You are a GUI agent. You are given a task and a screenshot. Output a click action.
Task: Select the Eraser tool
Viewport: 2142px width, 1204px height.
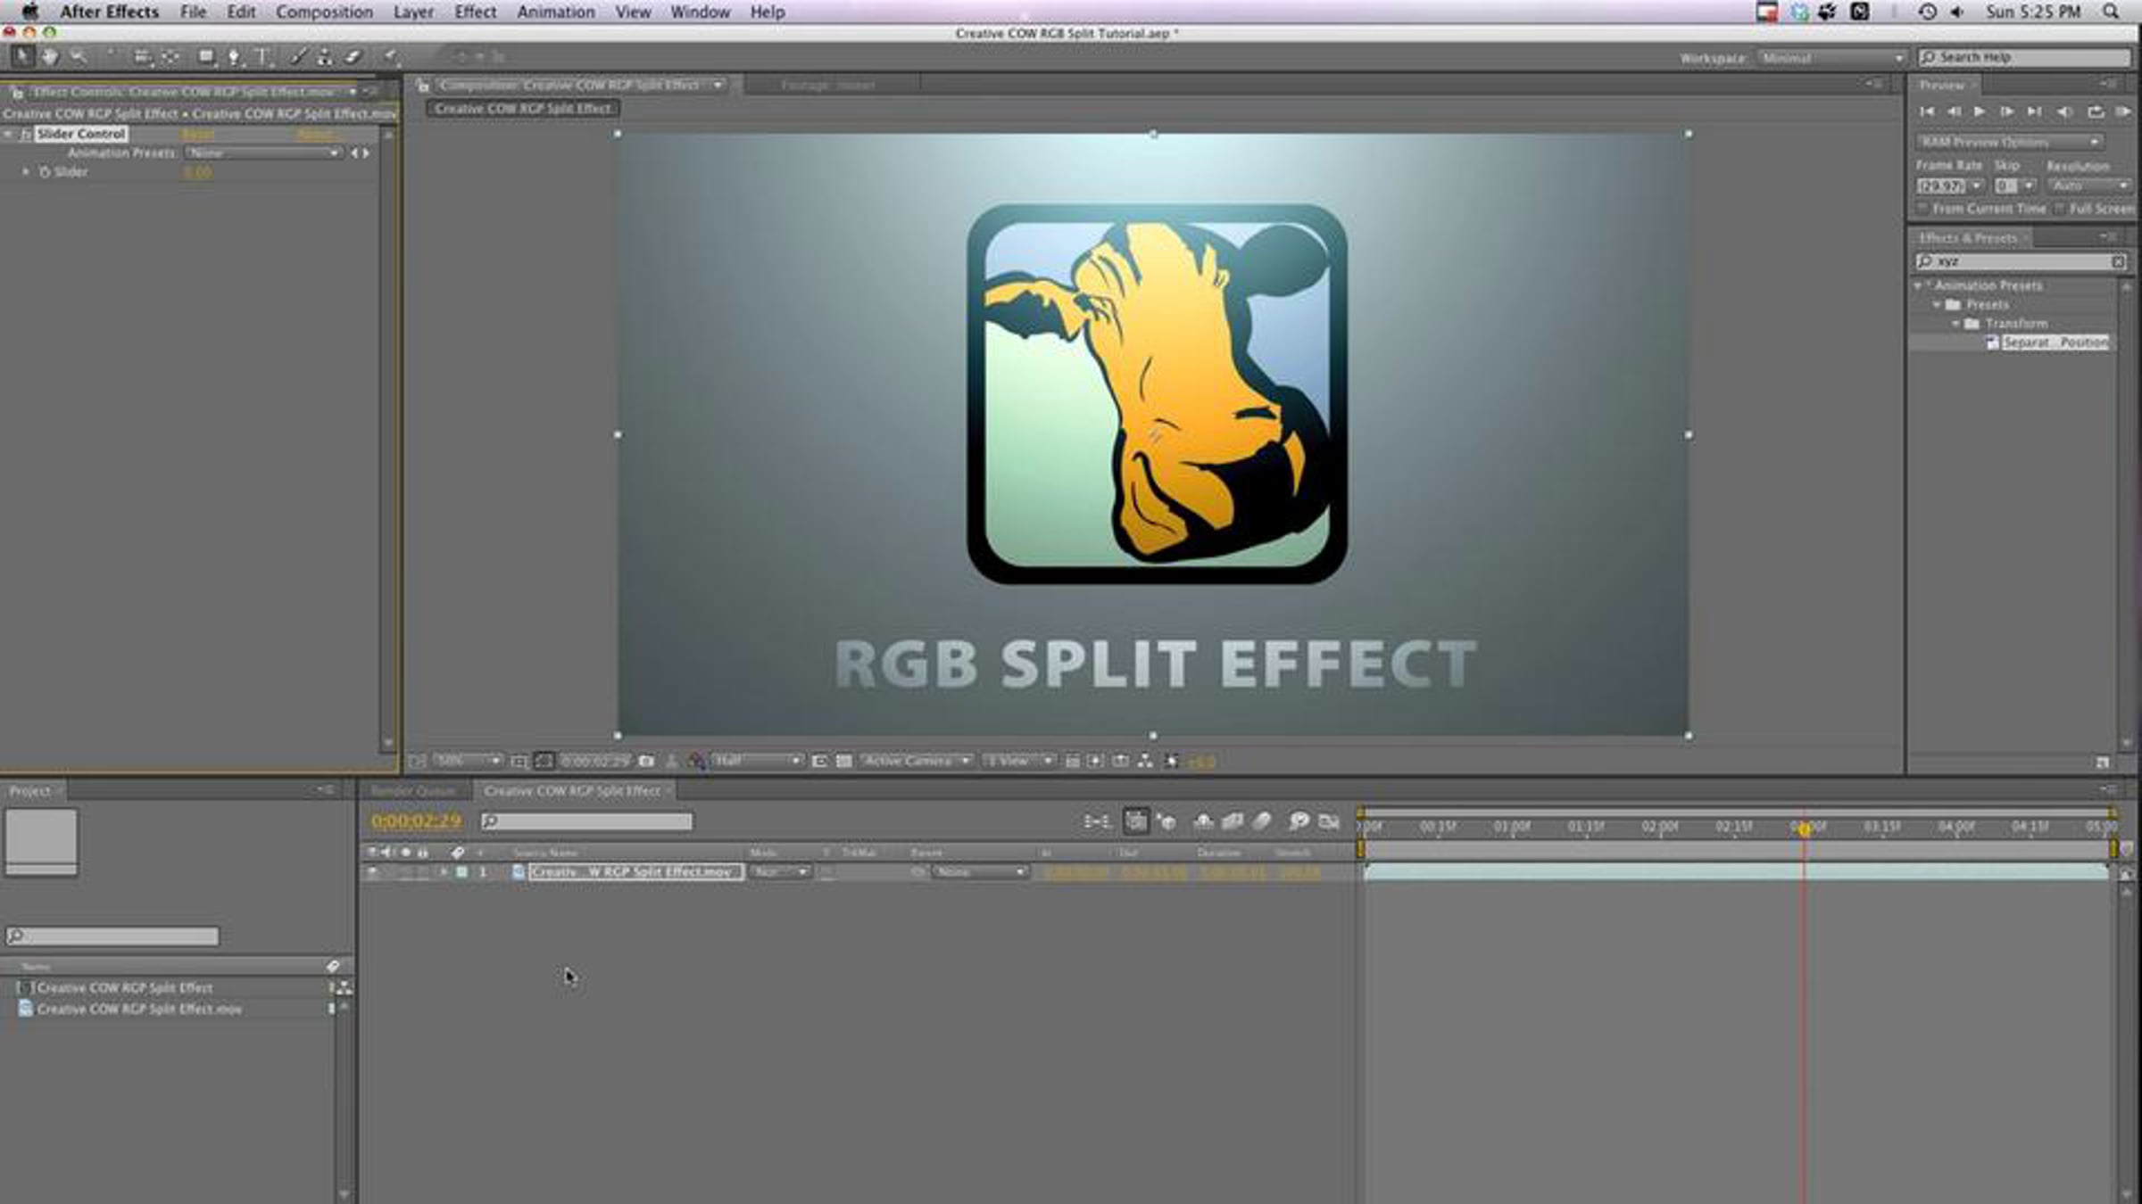pyautogui.click(x=353, y=57)
